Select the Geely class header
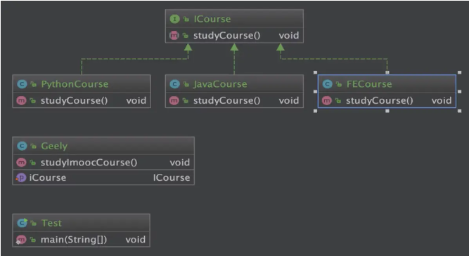Viewport: 469px width, 258px height. point(103,146)
